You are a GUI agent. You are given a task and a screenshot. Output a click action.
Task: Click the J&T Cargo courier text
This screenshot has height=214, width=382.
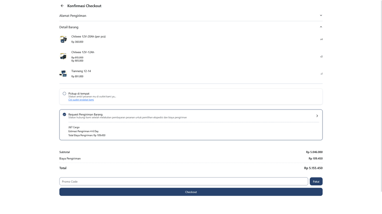coord(74,127)
